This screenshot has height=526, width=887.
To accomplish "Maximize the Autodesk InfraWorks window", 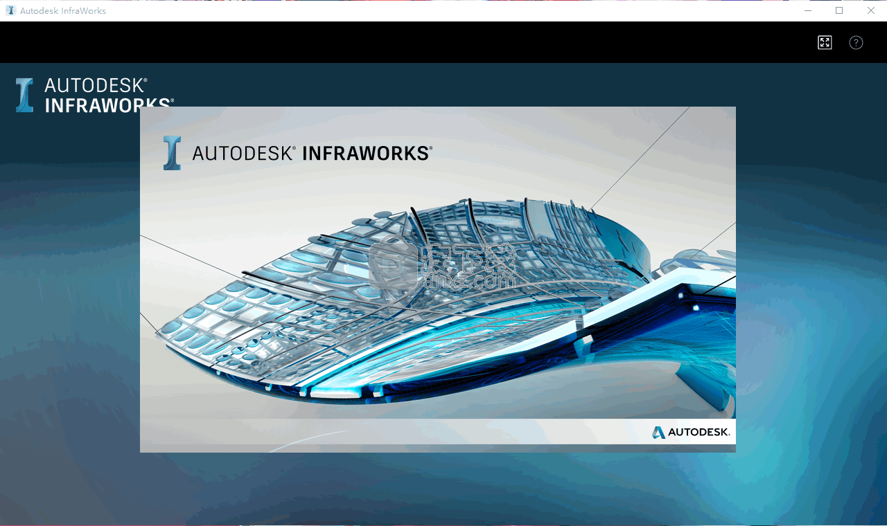I will (839, 10).
